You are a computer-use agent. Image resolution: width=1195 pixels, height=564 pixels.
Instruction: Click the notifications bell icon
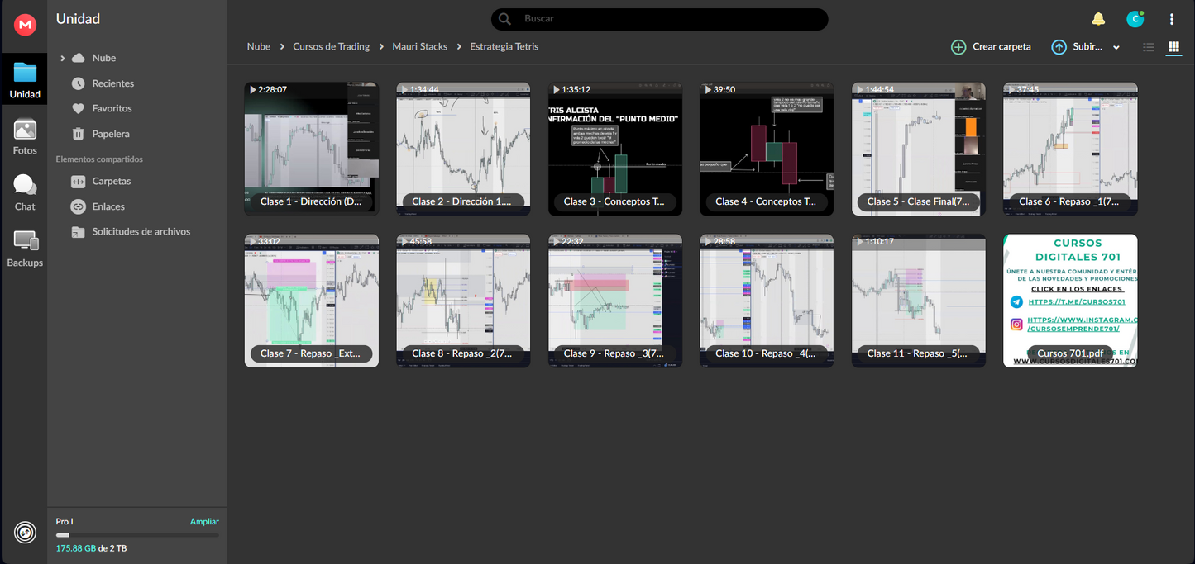(x=1098, y=19)
